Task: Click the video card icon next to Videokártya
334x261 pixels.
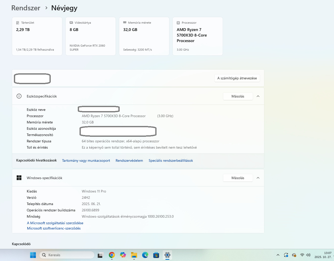Action: [x=71, y=23]
